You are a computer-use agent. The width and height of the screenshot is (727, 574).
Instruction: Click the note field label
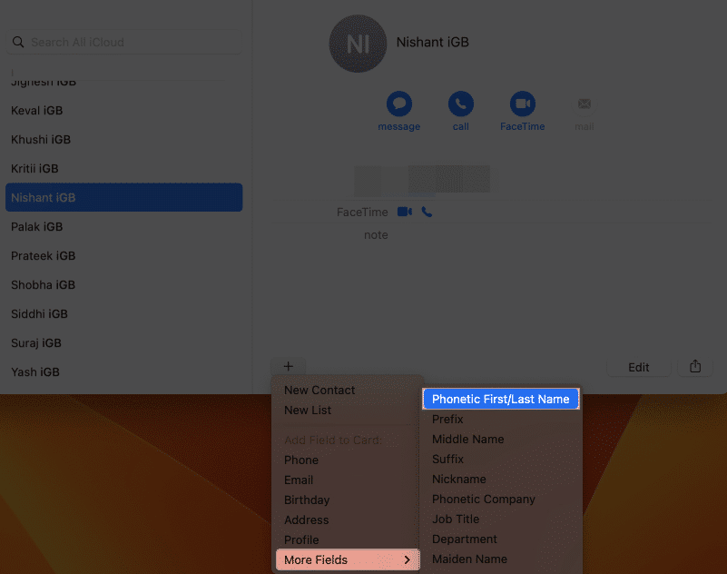click(376, 235)
